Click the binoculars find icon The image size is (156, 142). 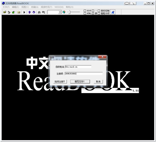tap(39, 12)
